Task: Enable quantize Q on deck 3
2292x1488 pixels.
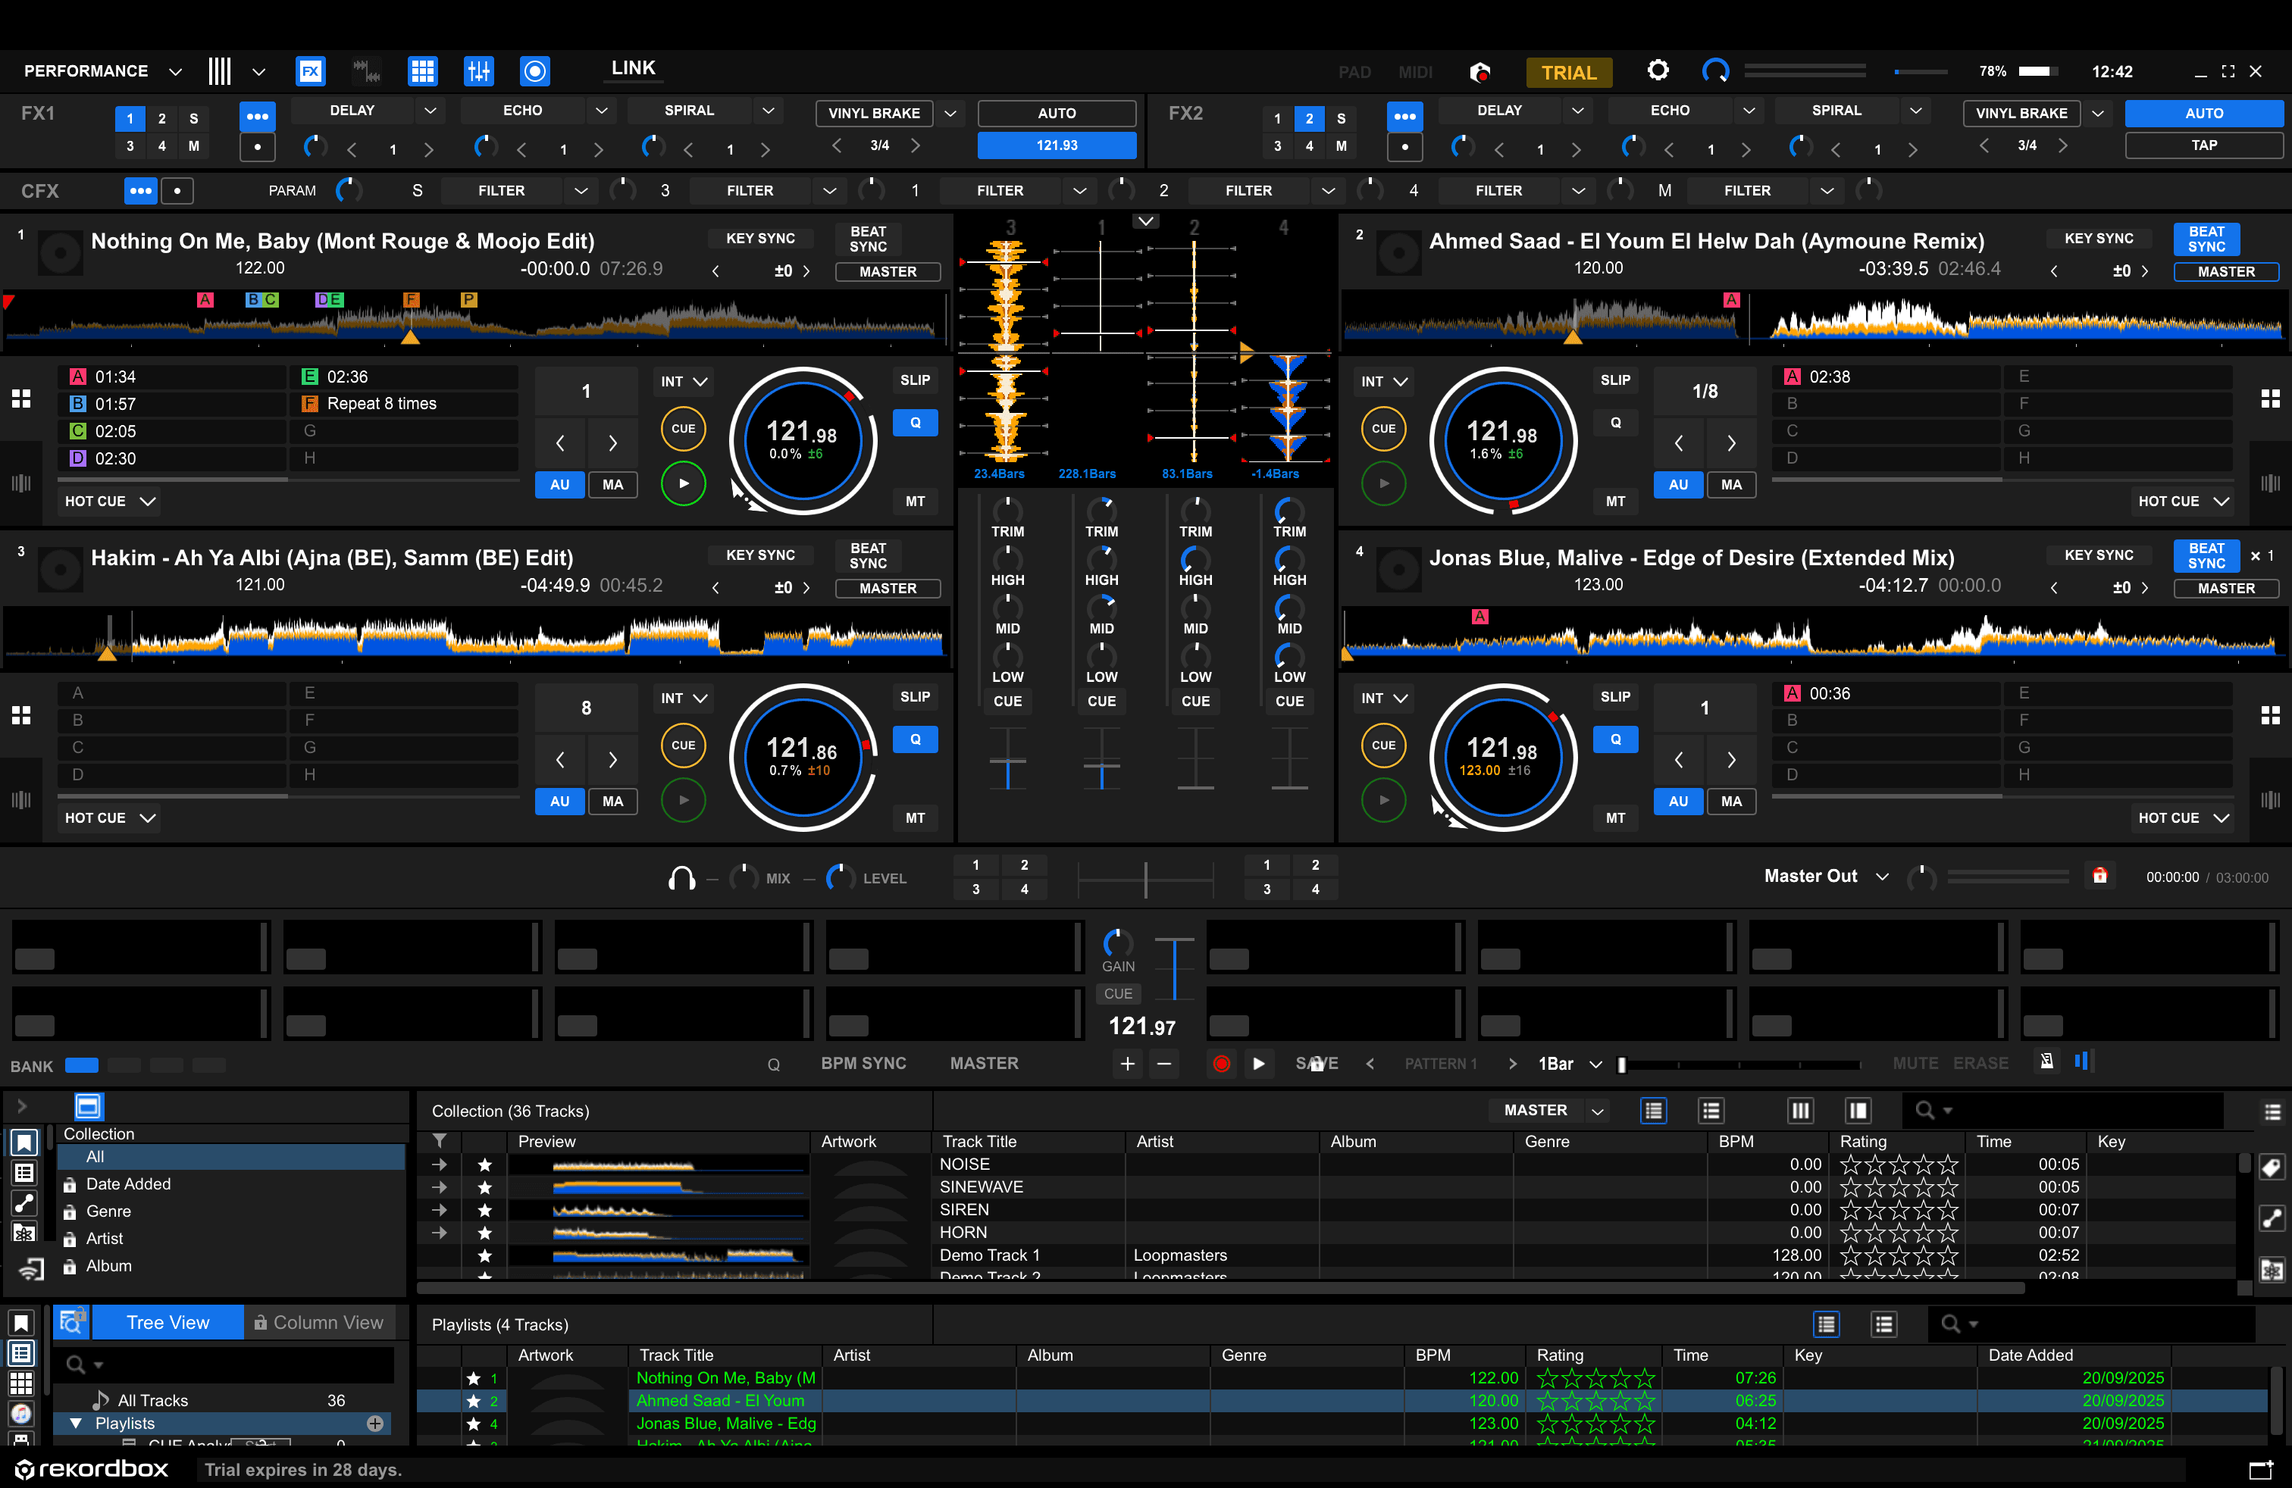Action: click(x=915, y=739)
